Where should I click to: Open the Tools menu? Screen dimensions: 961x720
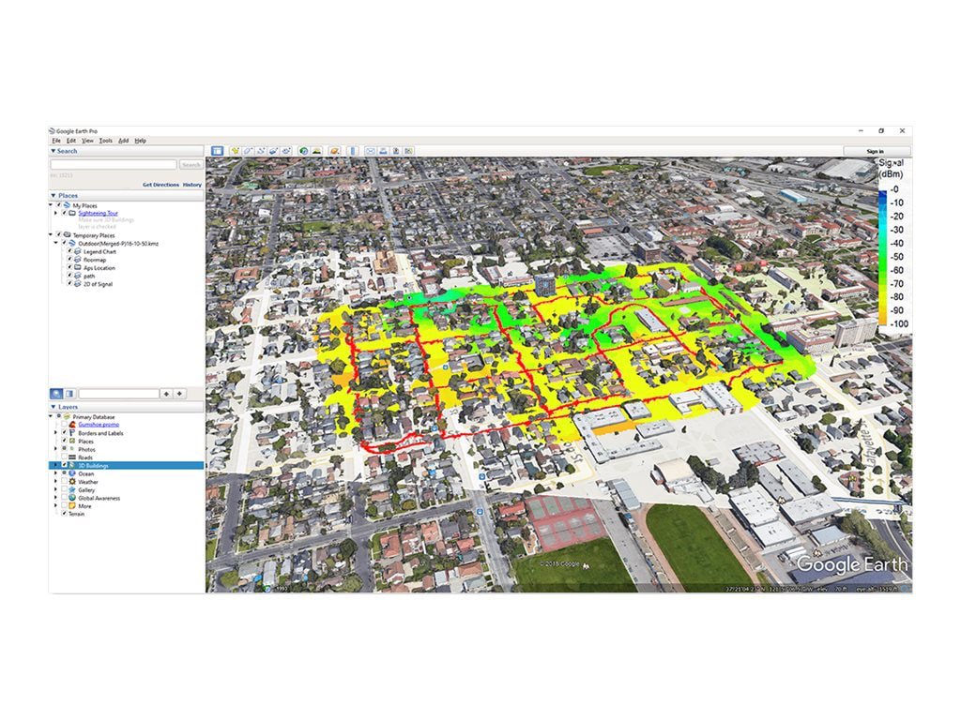[105, 141]
